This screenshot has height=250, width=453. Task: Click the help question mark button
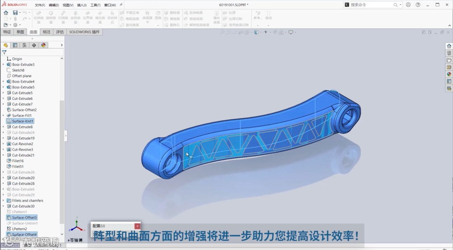[x=418, y=5]
